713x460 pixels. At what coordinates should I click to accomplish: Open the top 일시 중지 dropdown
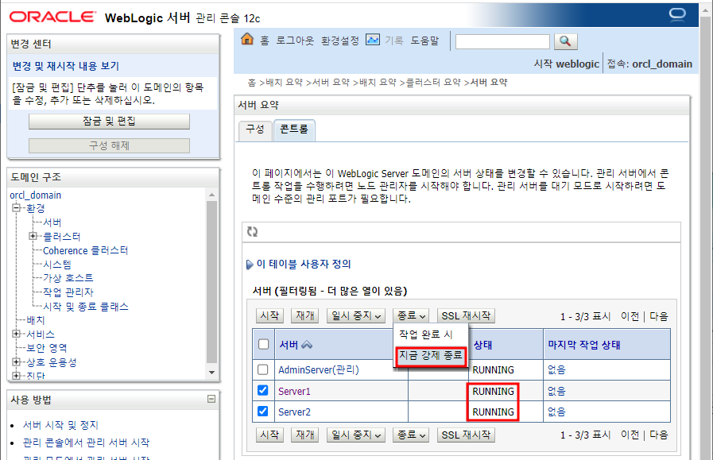[x=356, y=315]
